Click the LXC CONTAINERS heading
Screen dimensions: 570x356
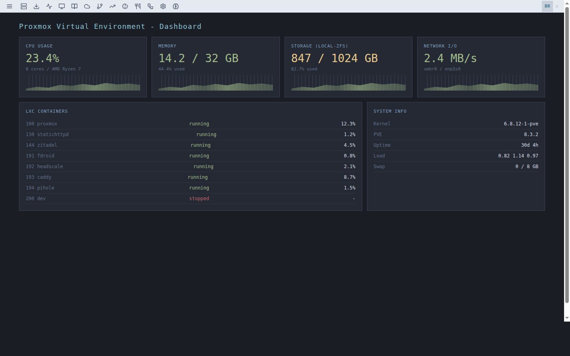coord(47,112)
